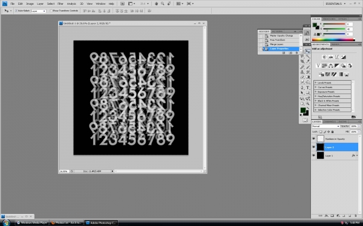Add a Black & White adjustment
This screenshot has height=226, width=363.
(337, 66)
